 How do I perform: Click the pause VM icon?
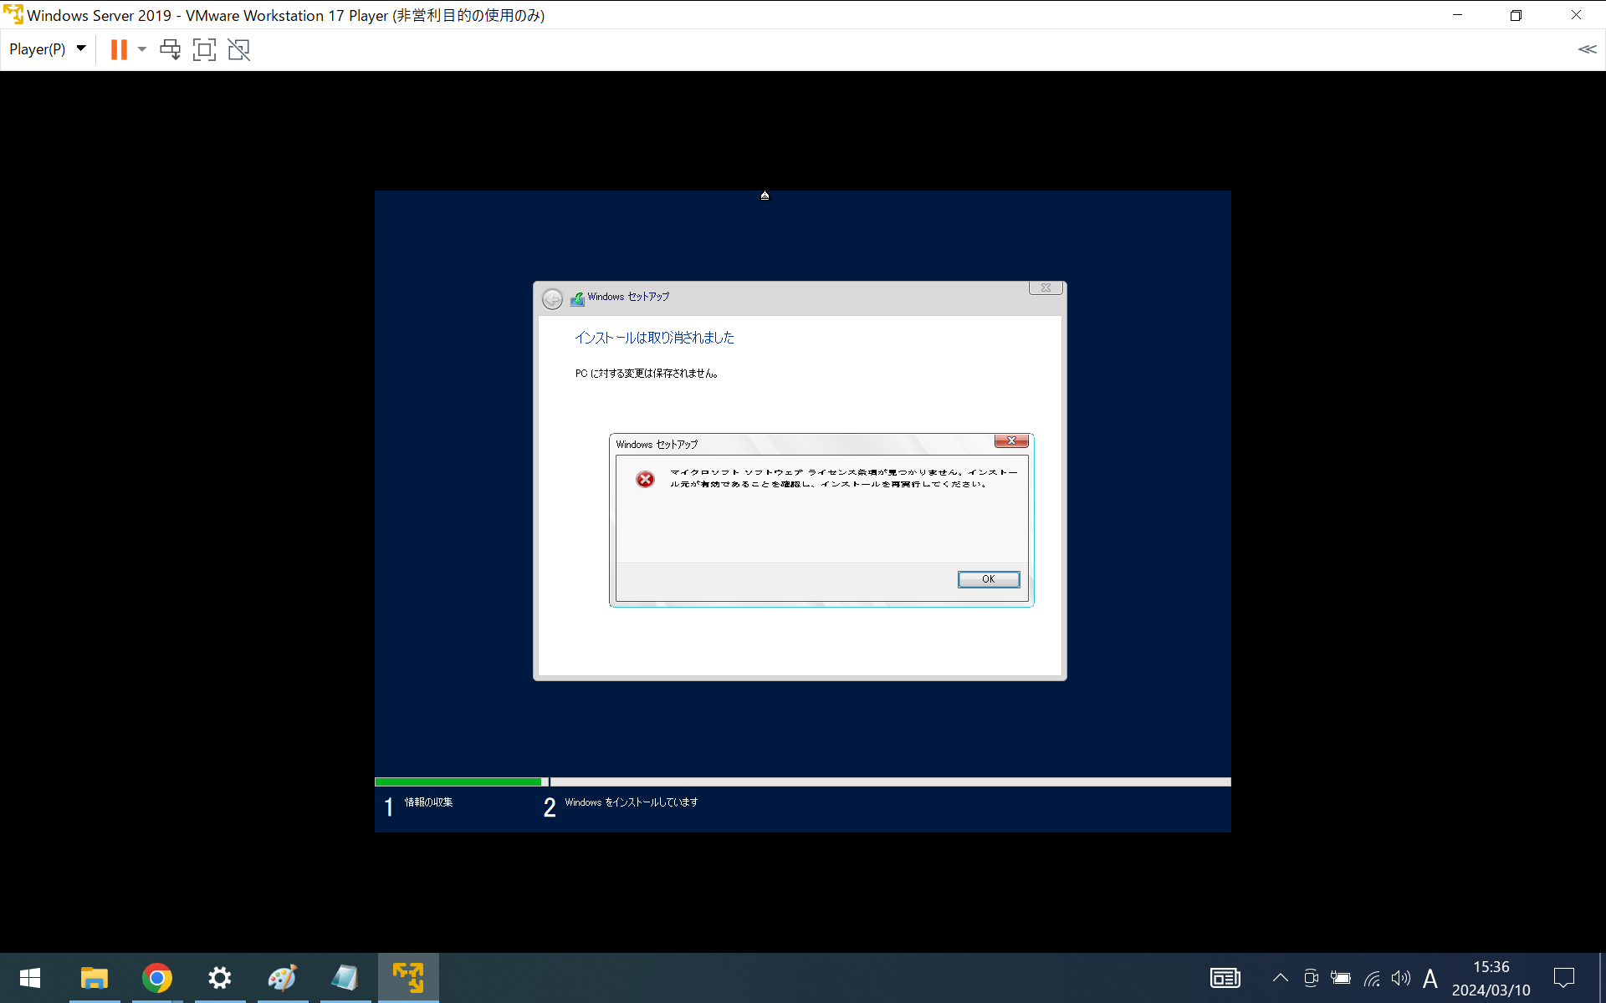119,50
